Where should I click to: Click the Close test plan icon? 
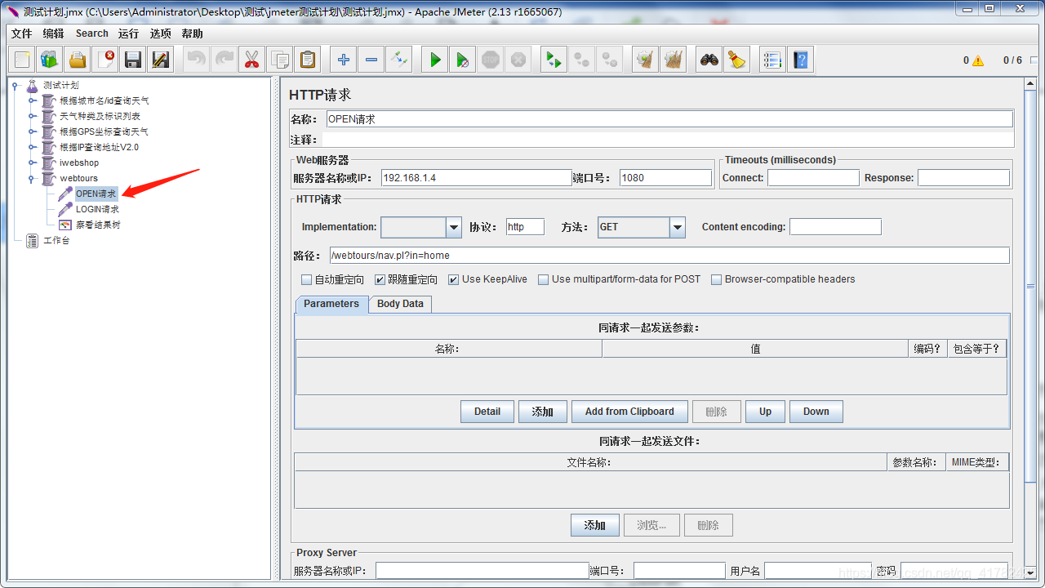point(105,60)
